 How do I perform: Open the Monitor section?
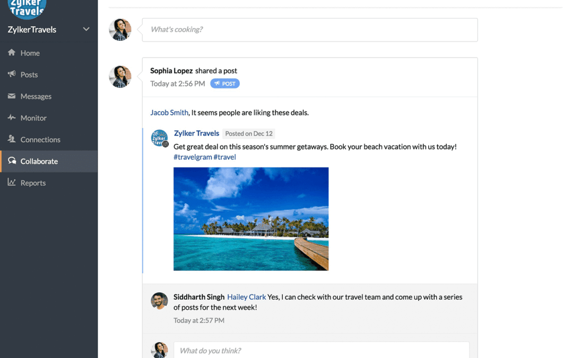click(x=49, y=118)
